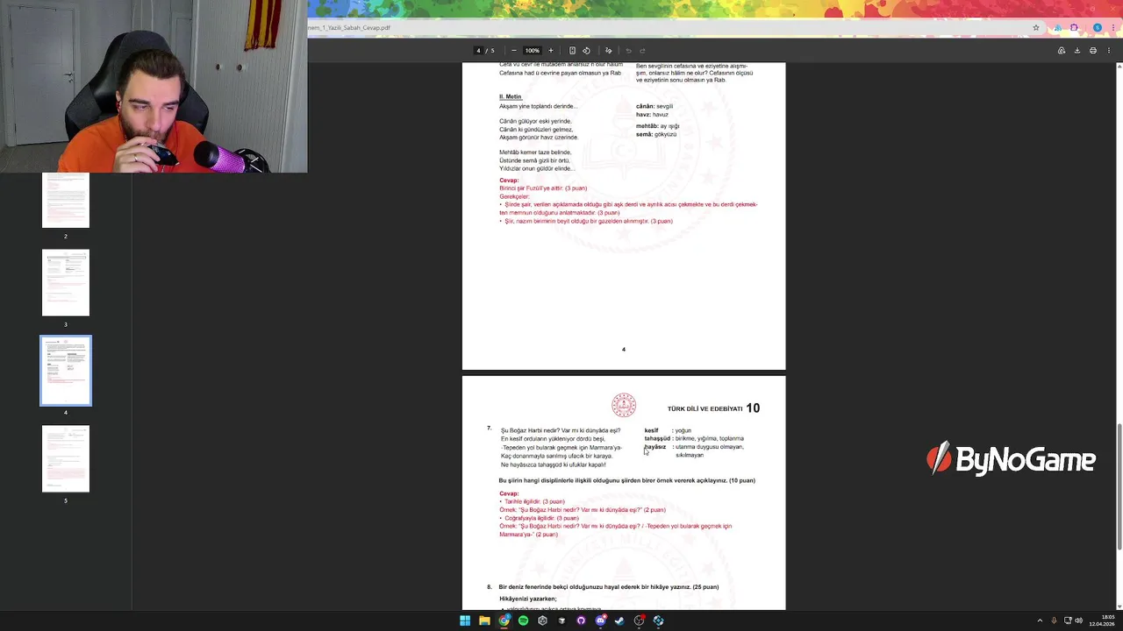Rotate the PDF counterclockwise

point(587,50)
